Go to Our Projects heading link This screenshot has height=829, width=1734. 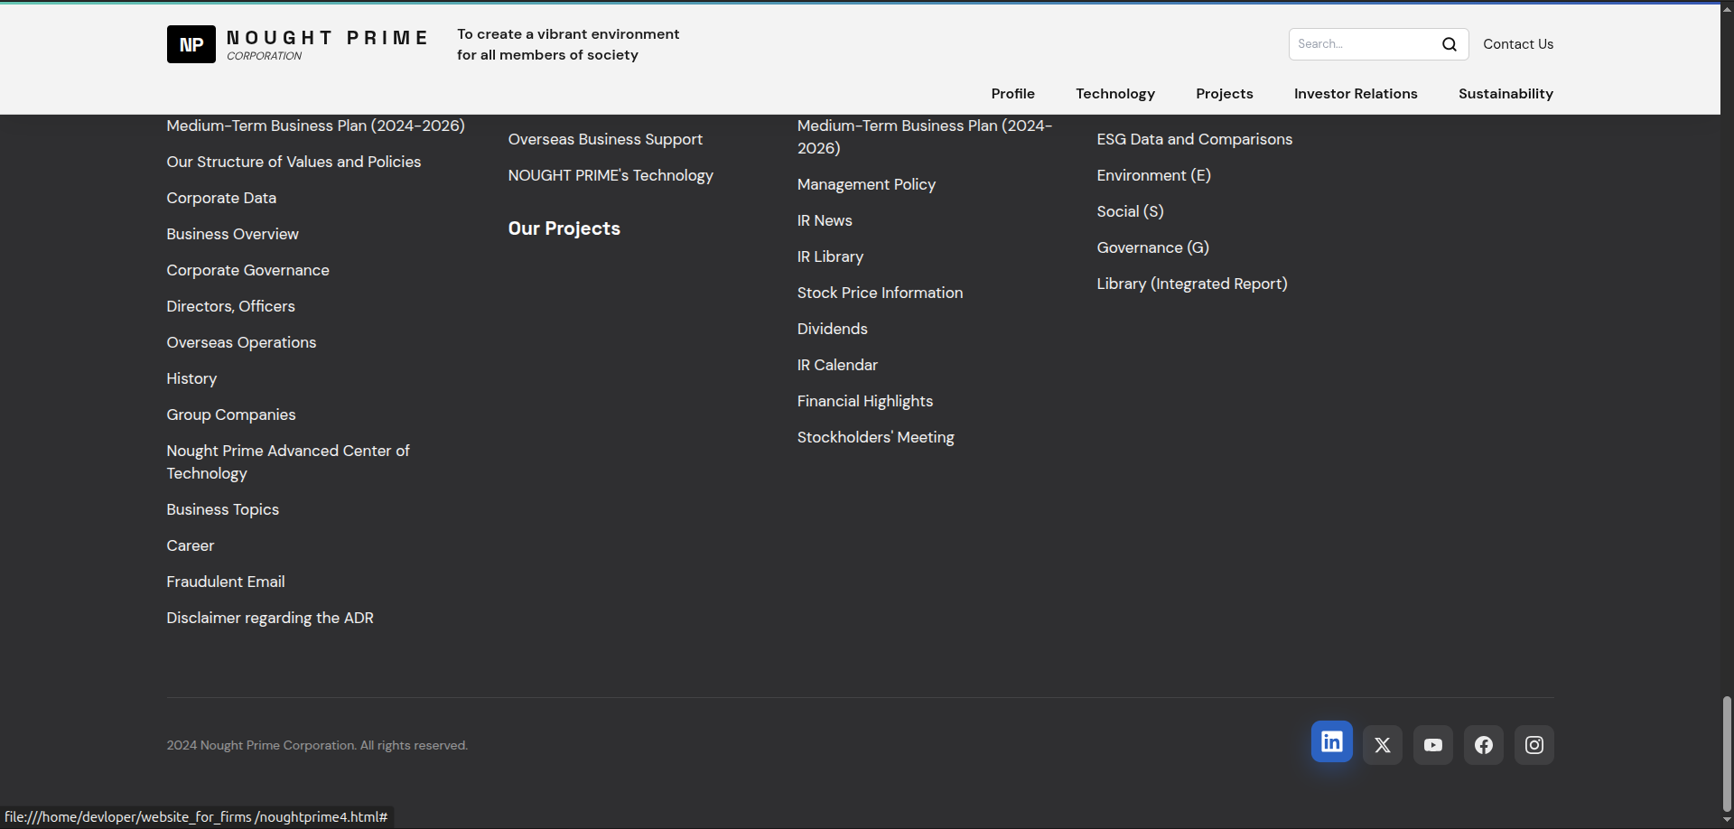(564, 228)
